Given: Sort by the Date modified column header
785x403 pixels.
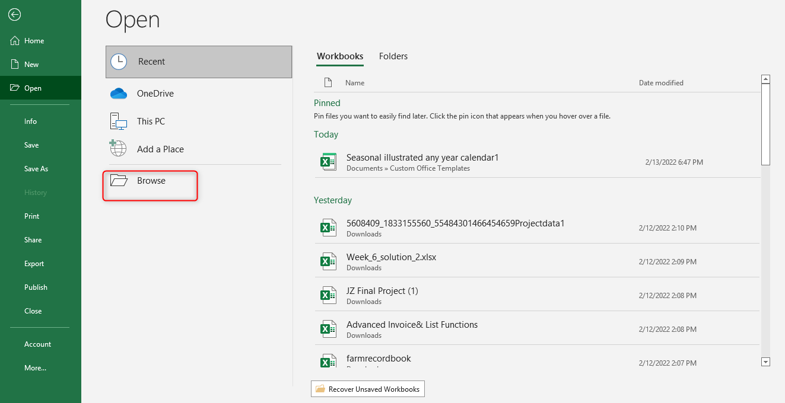Looking at the screenshot, I should (x=661, y=83).
